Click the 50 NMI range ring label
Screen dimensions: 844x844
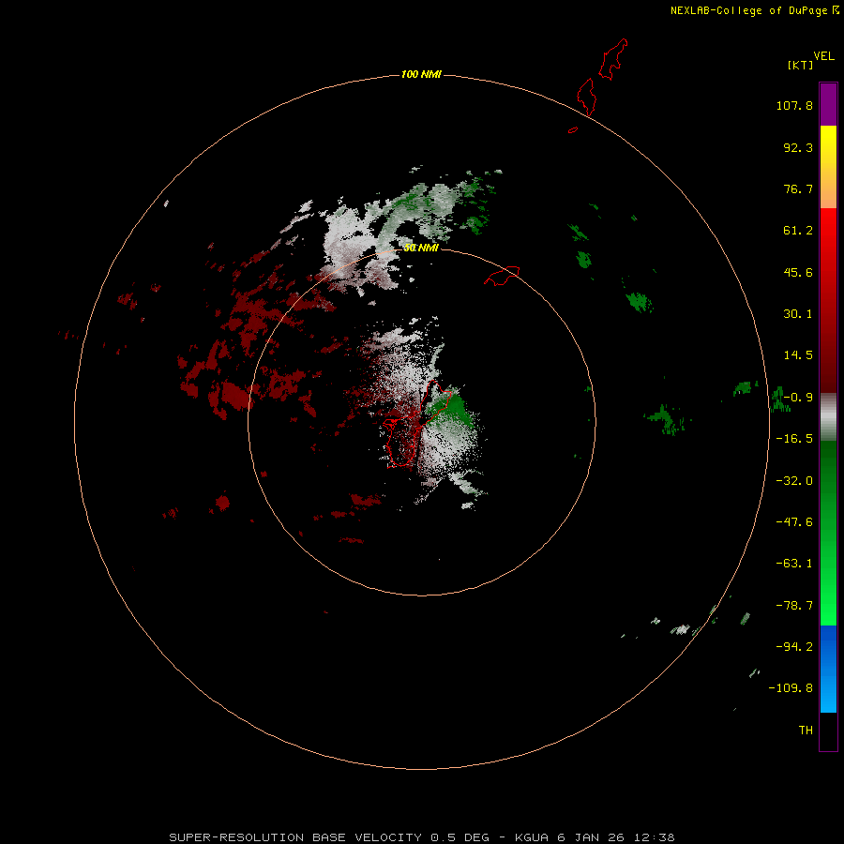point(421,248)
